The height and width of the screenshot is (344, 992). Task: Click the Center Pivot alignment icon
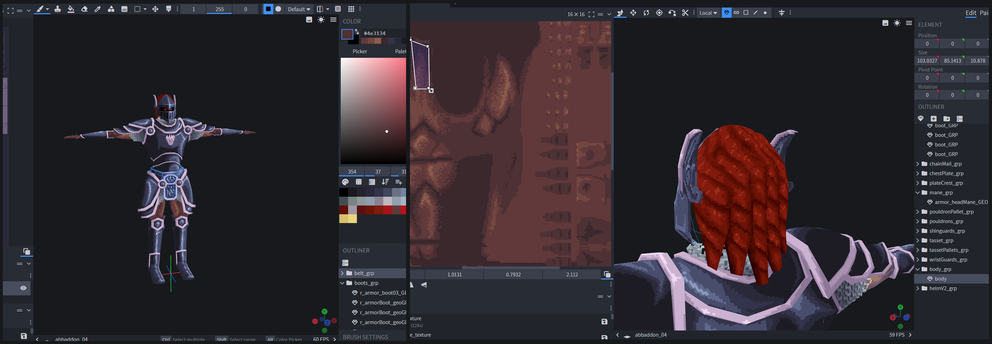point(782,13)
